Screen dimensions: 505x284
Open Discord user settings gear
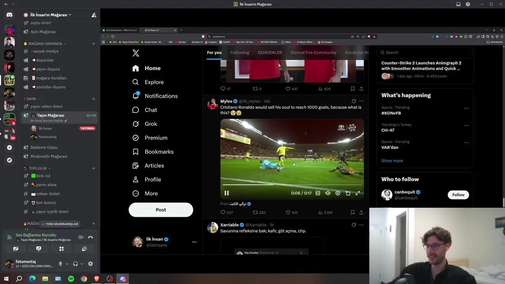click(x=90, y=264)
